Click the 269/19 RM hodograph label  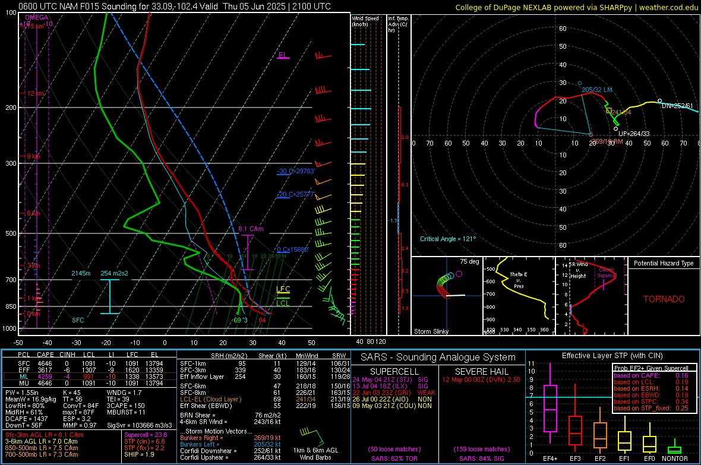pyautogui.click(x=607, y=141)
